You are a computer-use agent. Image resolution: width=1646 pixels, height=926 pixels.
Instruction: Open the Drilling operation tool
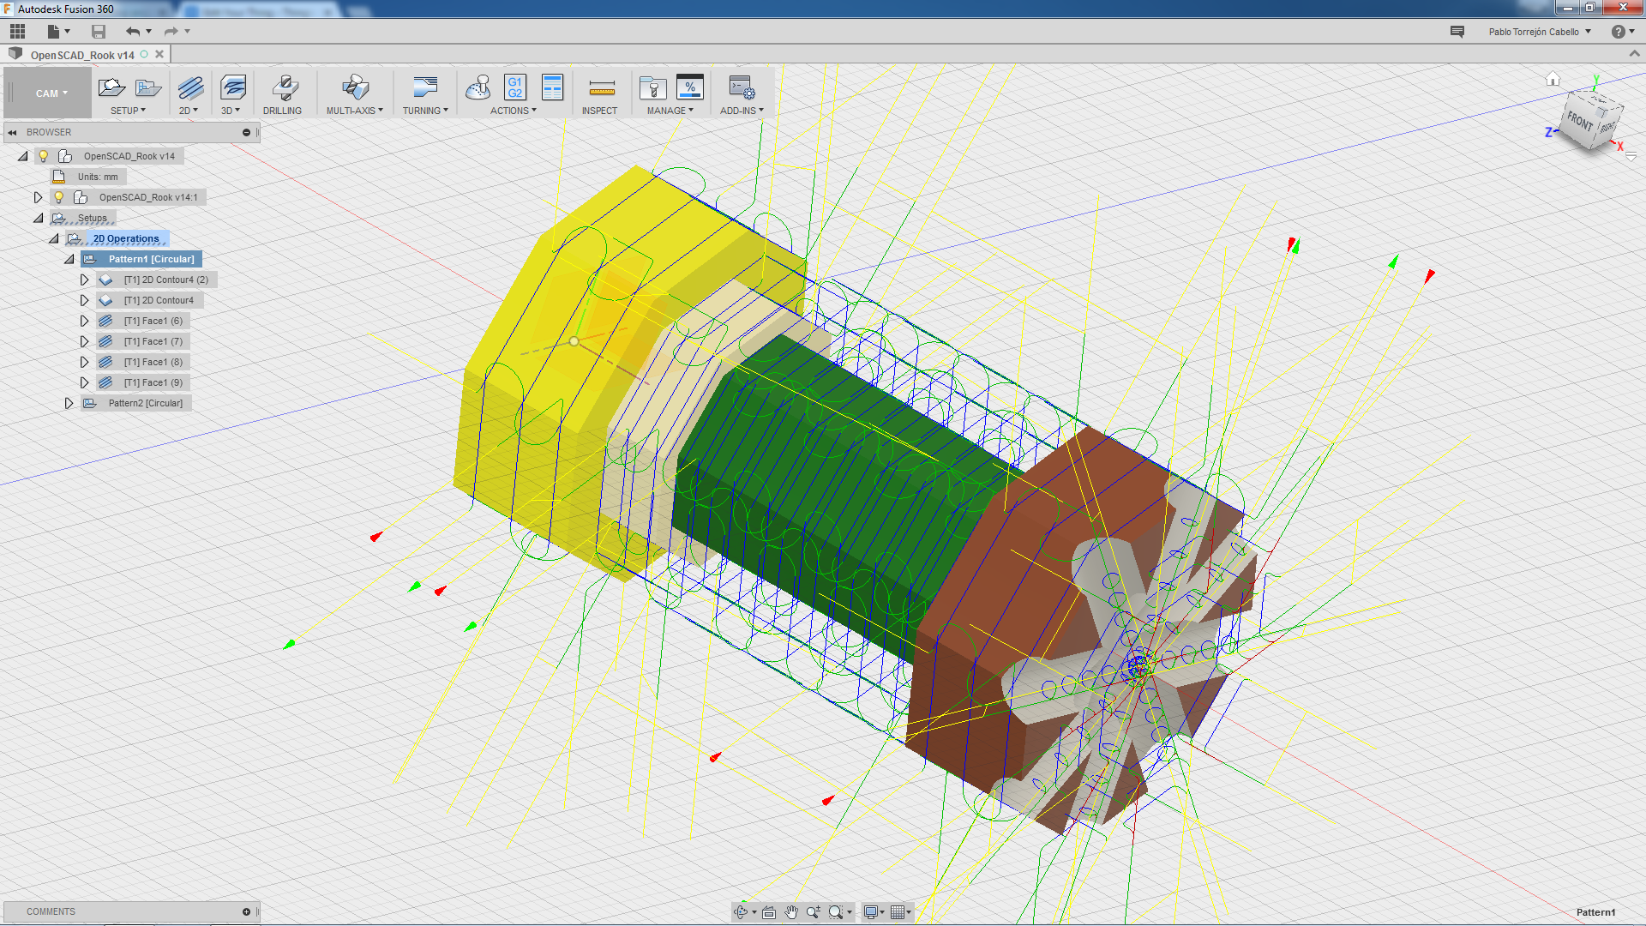[x=285, y=87]
